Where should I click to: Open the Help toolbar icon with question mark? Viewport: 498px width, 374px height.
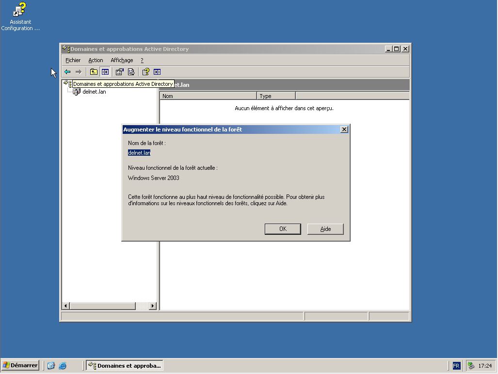point(146,72)
